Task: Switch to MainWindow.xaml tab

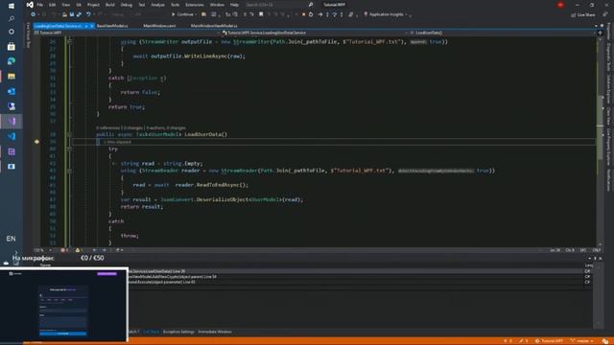Action: [159, 26]
